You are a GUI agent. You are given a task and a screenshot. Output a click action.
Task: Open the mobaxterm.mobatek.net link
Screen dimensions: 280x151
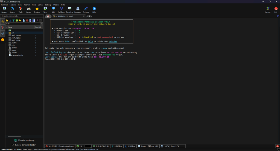[87, 150]
